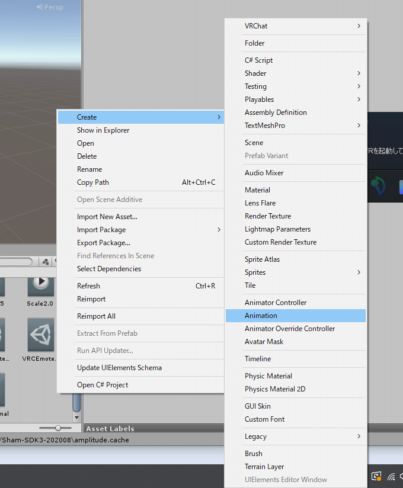
Task: Choose Update UIElements Schema
Action: click(141, 368)
